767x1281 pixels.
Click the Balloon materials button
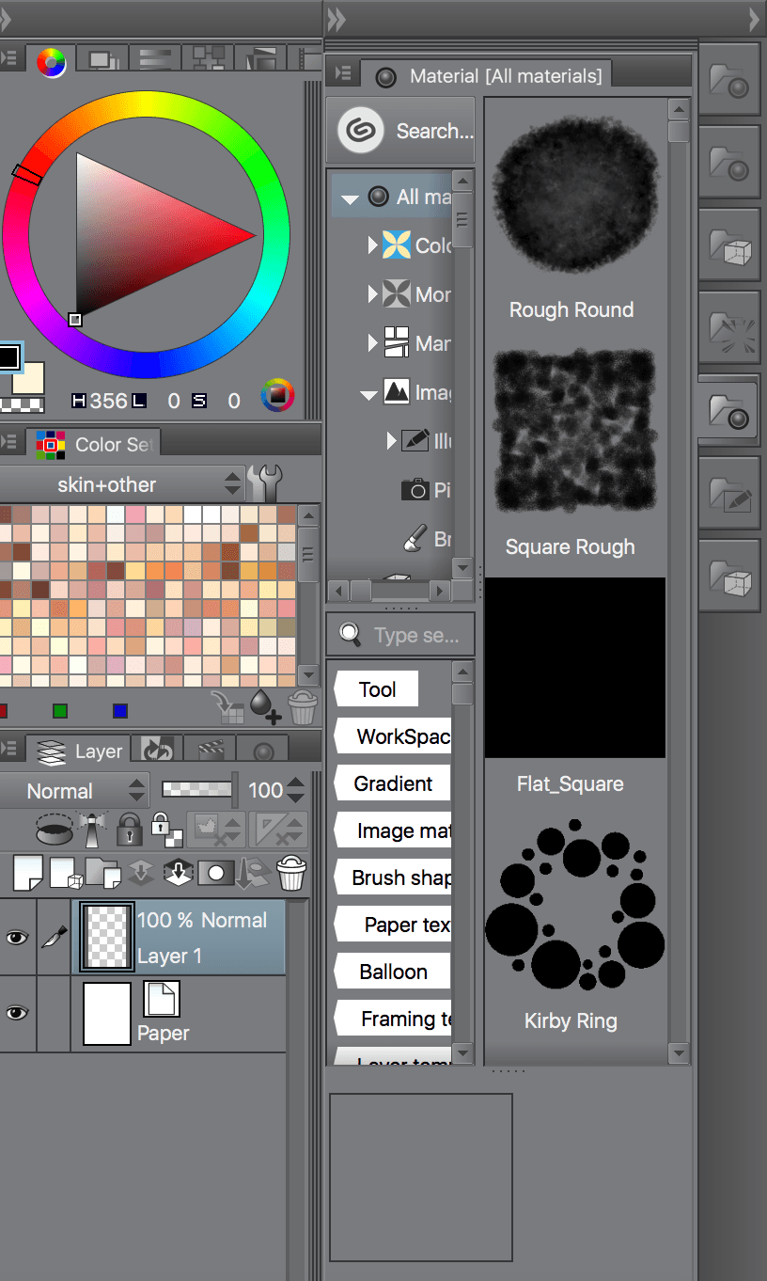[x=395, y=971]
